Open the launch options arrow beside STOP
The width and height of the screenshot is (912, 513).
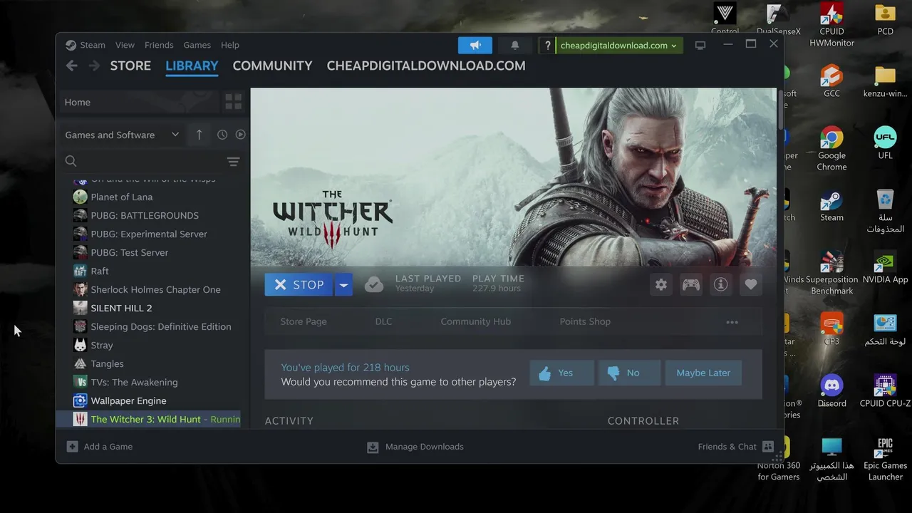(x=343, y=285)
